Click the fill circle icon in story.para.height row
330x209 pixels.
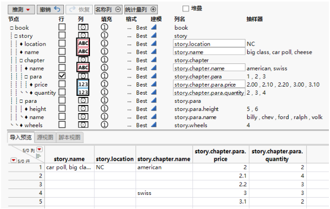coord(105,108)
